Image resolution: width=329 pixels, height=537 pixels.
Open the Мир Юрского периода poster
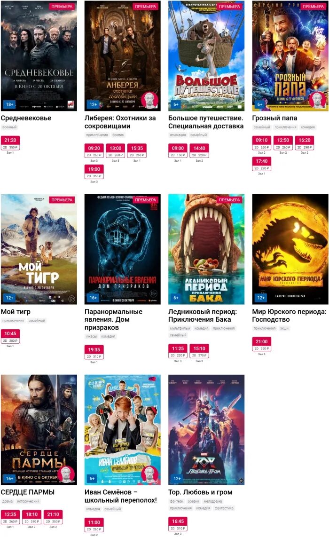(x=290, y=249)
